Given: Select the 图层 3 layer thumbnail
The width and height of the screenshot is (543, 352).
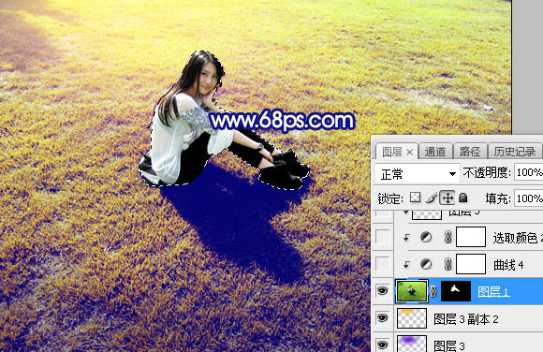Looking at the screenshot, I should tap(412, 344).
